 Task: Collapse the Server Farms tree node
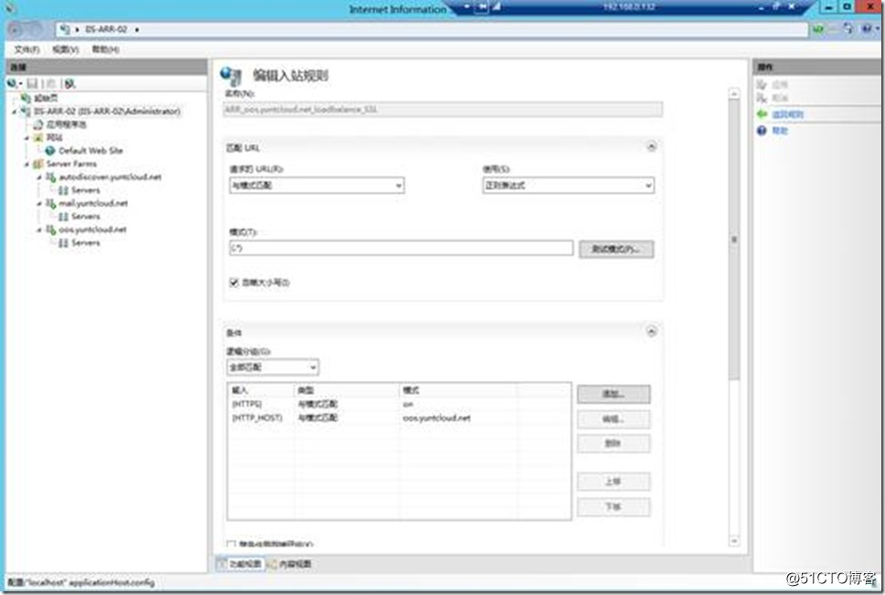tap(27, 165)
